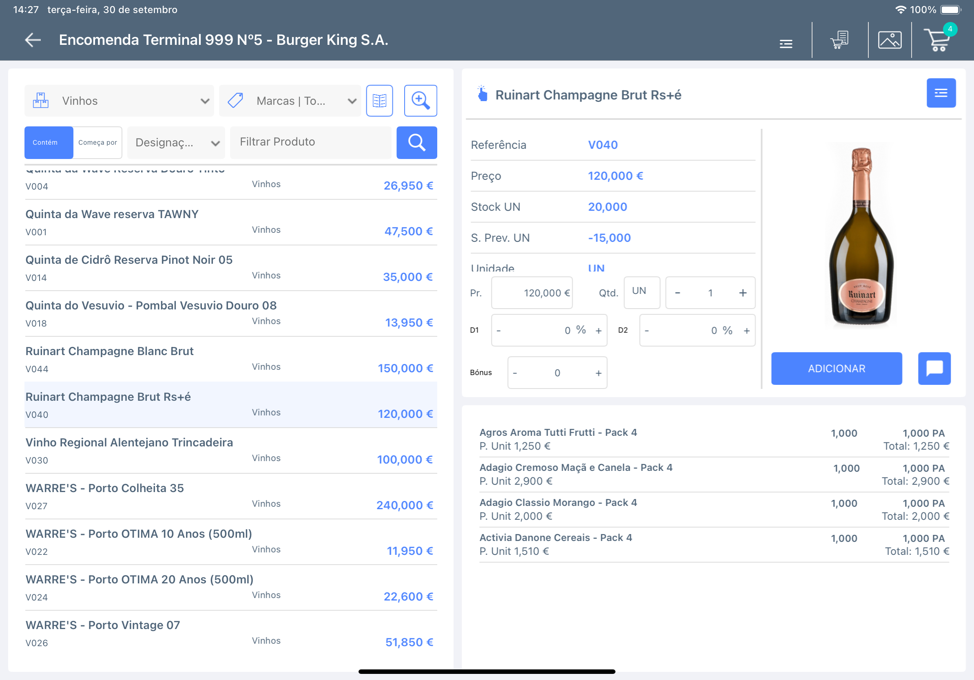
Task: Open cart line Adagio Classio Morango
Action: (714, 510)
